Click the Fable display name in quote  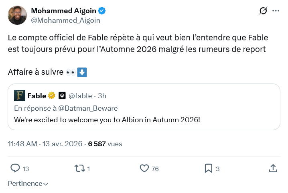[37, 96]
